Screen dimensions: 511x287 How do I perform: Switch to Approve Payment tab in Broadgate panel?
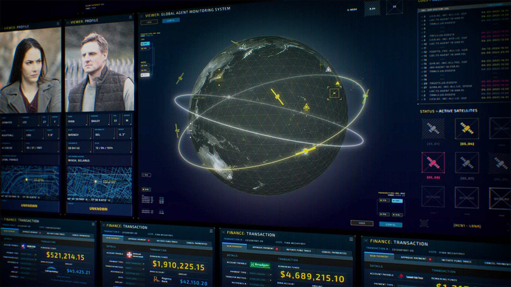click(x=263, y=248)
